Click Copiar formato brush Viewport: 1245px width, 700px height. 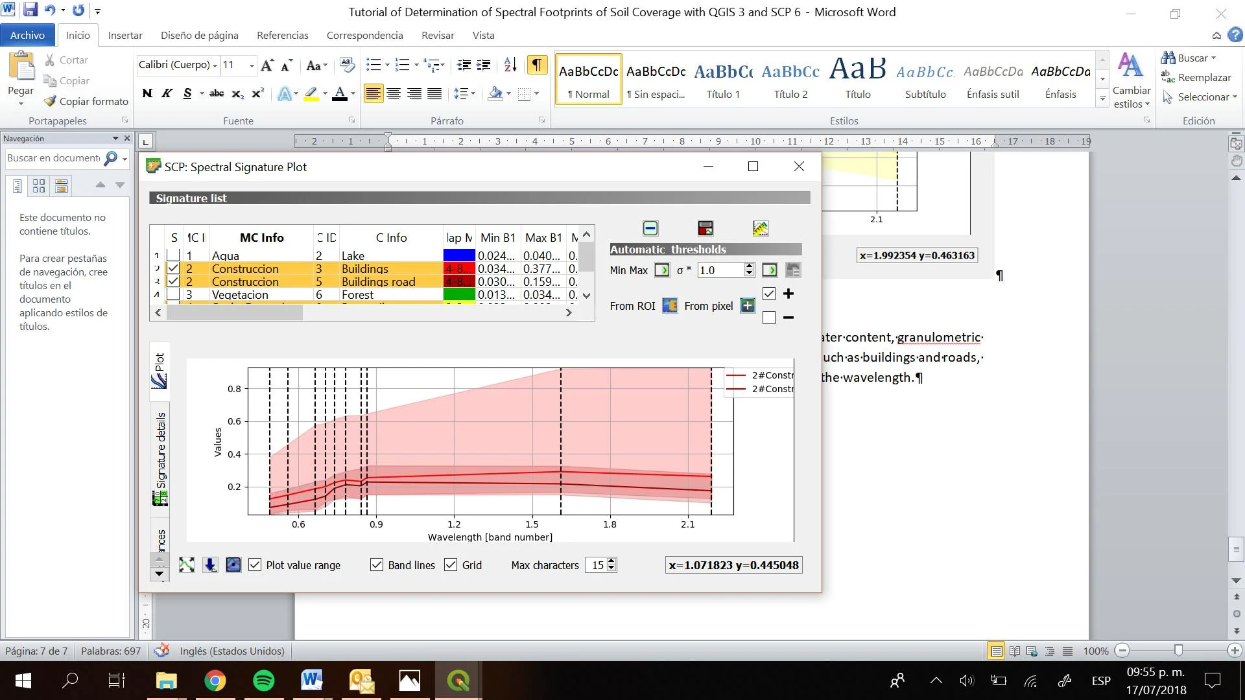coord(86,101)
